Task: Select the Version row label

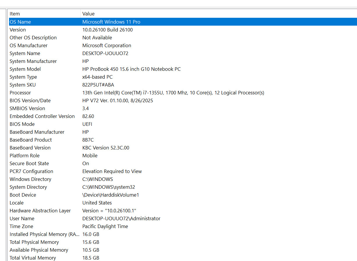Action: tap(18, 30)
